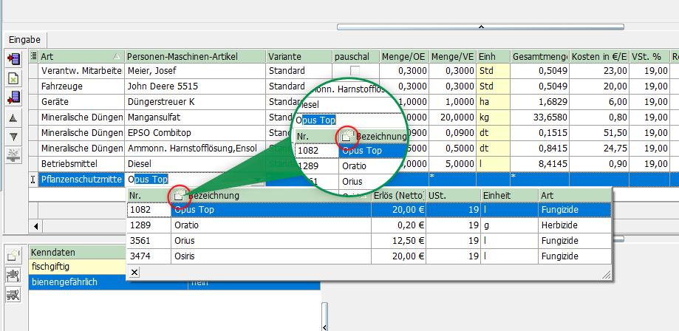Screen dimensions: 679x331
Task: Select Oratio from the dropdown list
Action: [187, 225]
